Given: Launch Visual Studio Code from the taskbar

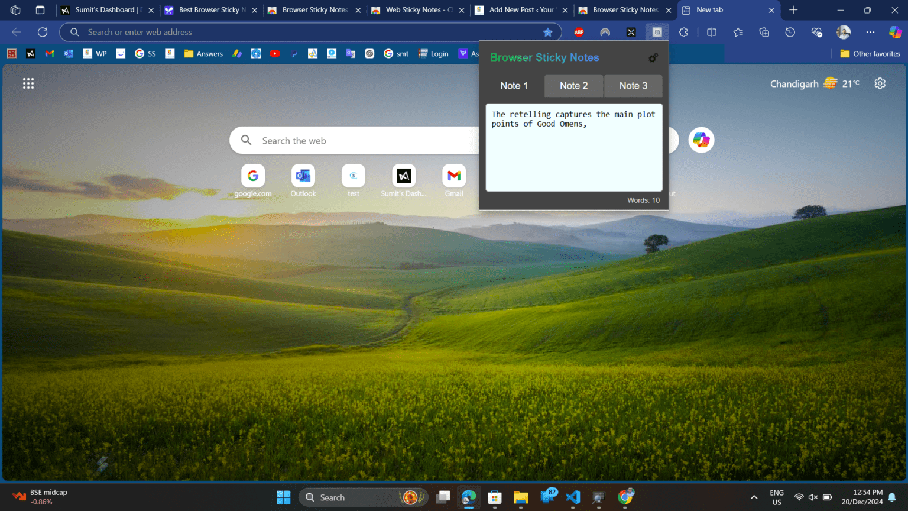Looking at the screenshot, I should coord(573,497).
